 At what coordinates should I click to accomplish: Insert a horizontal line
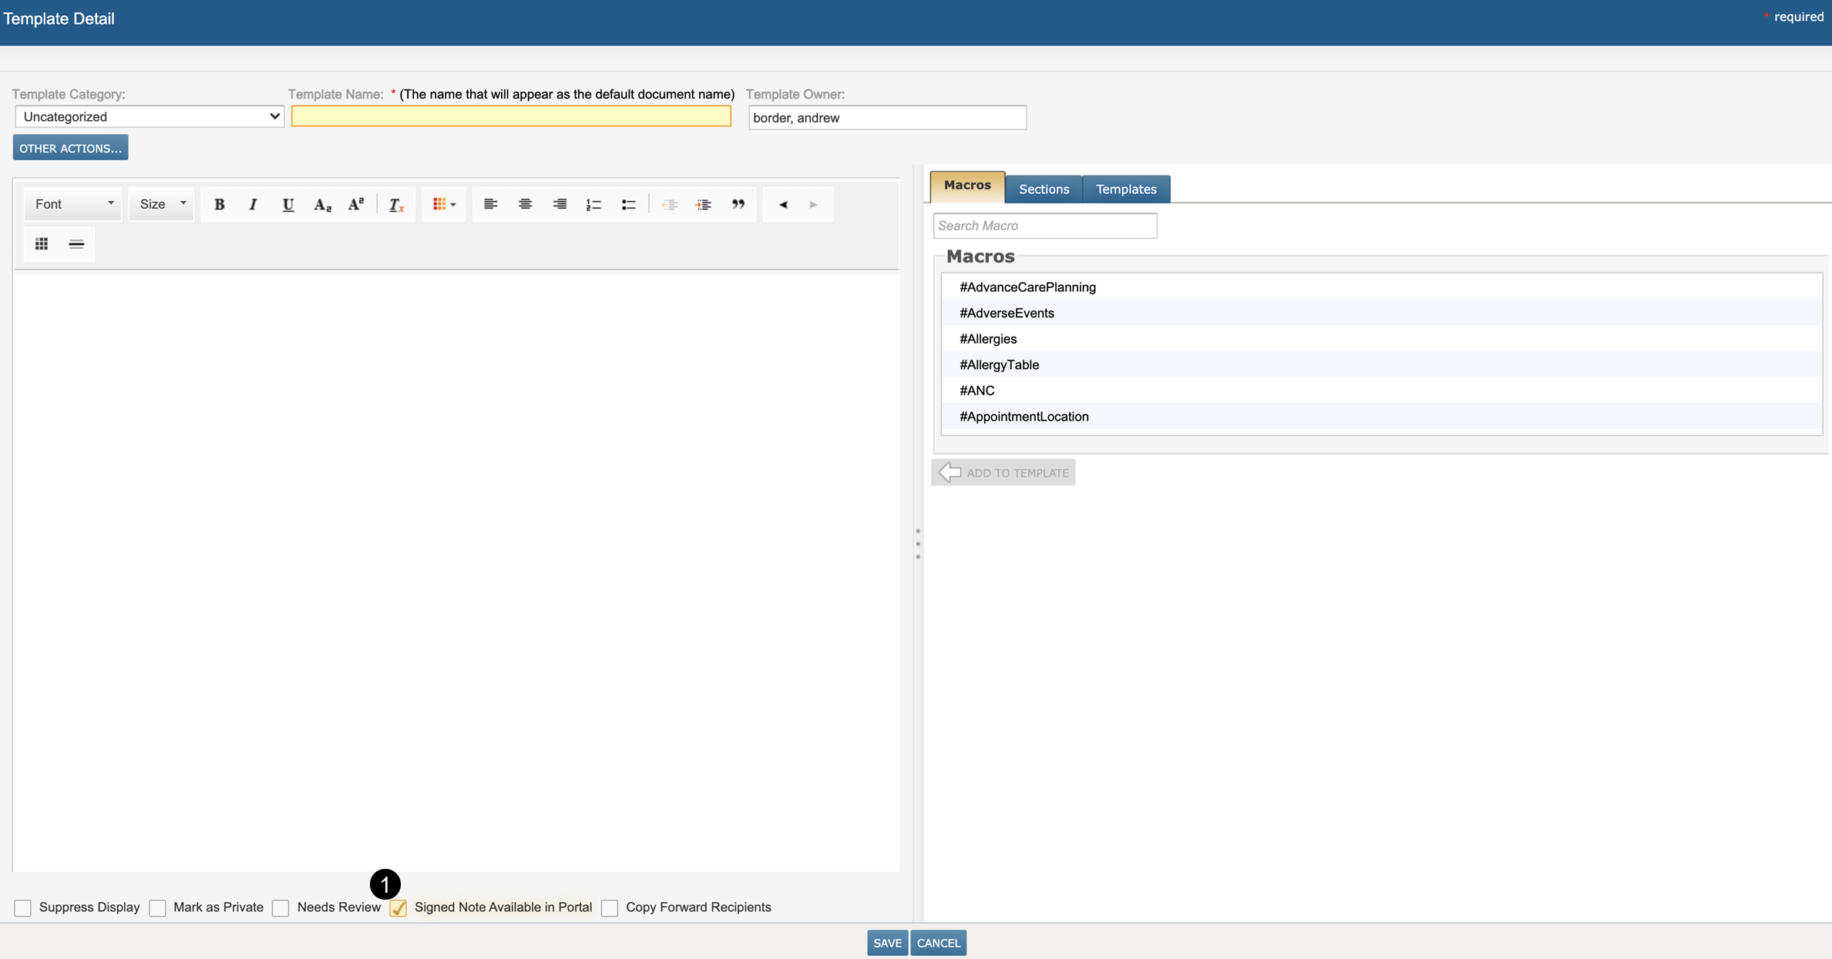[76, 244]
